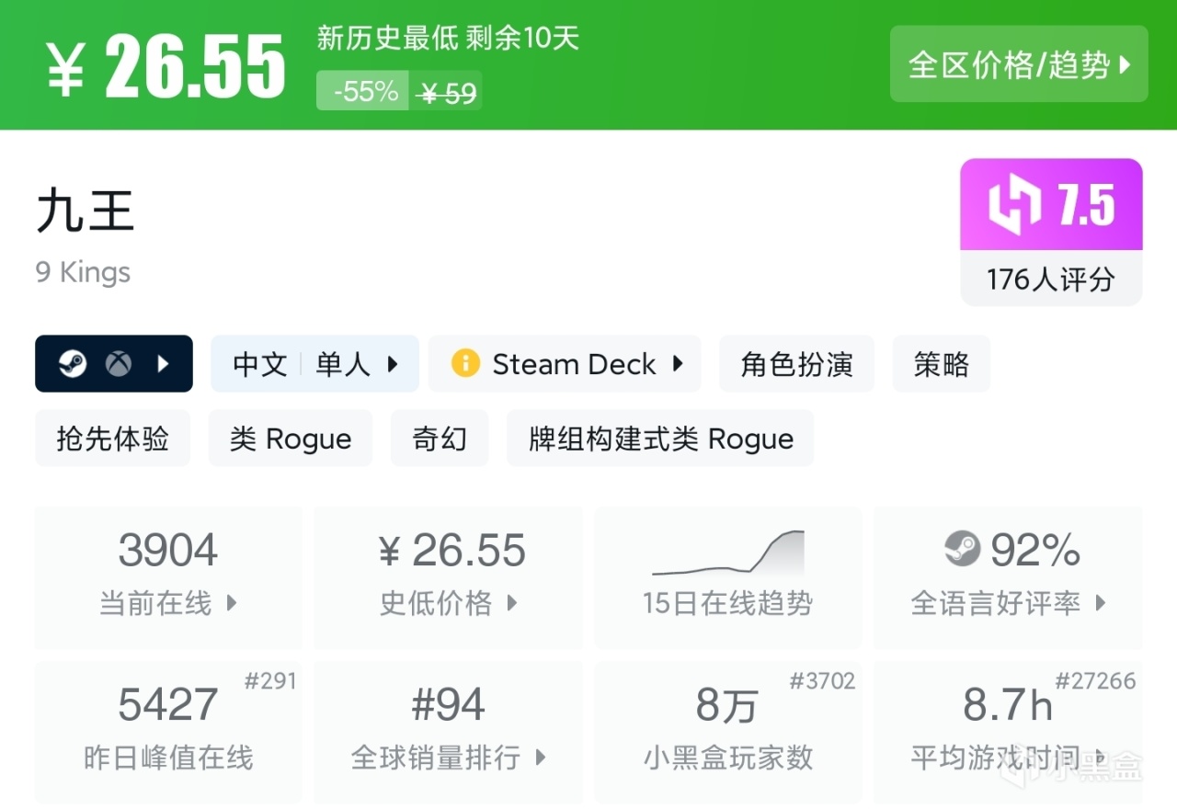The image size is (1177, 809).
Task: Click the Xbox platform icon
Action: coord(118,364)
